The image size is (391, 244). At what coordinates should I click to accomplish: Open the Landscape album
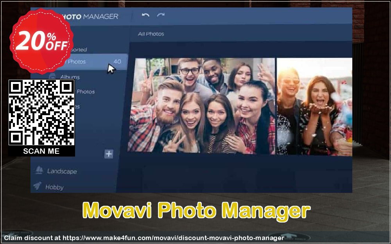tap(62, 171)
